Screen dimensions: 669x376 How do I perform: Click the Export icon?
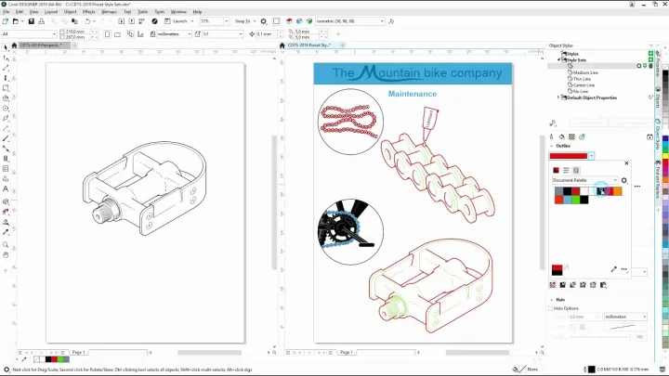point(131,20)
